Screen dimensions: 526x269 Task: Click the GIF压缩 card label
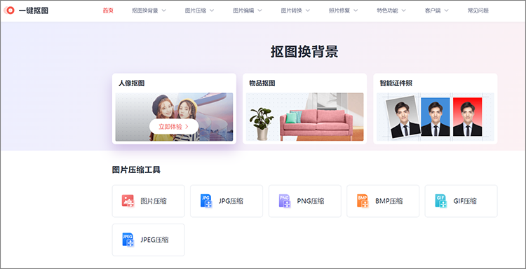(465, 201)
